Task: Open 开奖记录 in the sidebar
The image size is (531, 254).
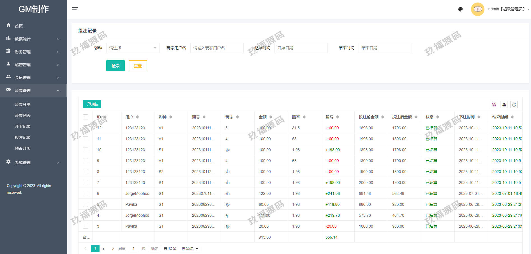Action: [23, 126]
